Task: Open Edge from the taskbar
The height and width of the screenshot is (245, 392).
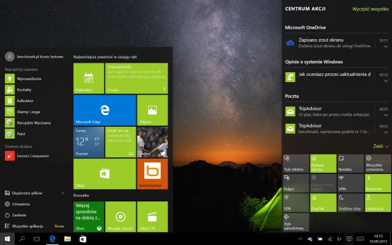Action: (52, 239)
